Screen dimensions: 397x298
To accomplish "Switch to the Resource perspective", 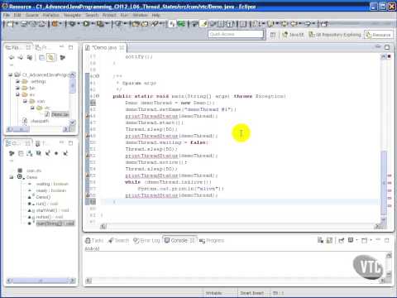I will point(379,35).
